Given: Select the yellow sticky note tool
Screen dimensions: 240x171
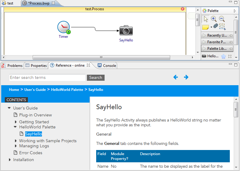Looking at the screenshot, I should tap(205, 27).
